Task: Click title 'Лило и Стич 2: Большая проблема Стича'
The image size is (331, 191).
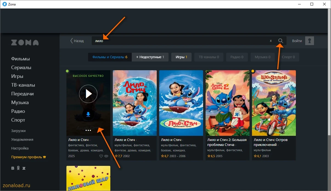Action: point(227,142)
